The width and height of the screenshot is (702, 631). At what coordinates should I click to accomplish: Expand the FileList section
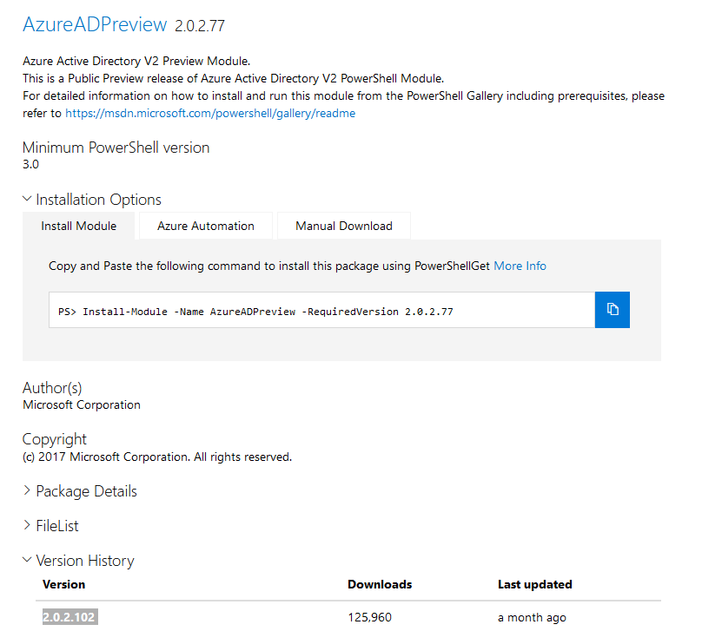coord(56,525)
